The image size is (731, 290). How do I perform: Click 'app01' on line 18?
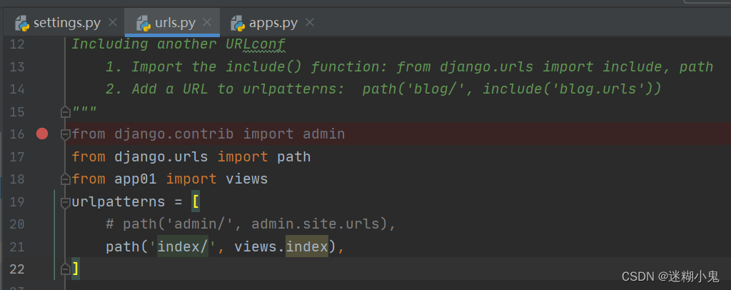[x=136, y=179]
